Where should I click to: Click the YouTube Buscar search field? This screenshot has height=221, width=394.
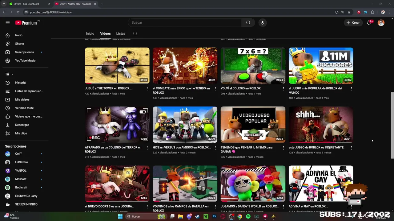185,22
